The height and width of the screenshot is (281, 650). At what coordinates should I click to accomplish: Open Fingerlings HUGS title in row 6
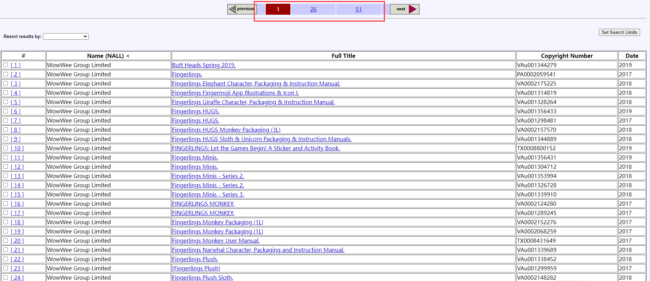click(196, 111)
